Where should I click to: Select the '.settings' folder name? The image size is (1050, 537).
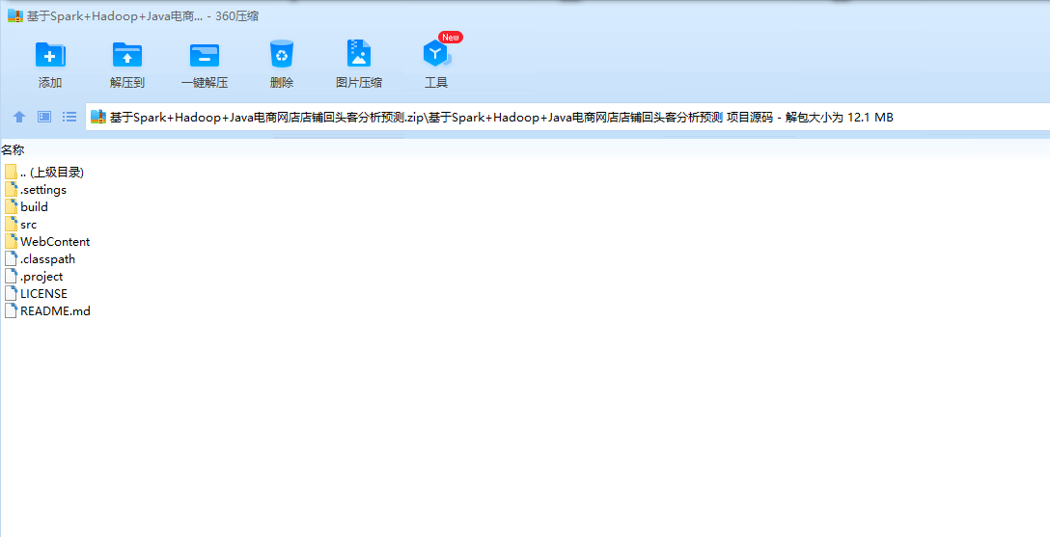pos(43,189)
